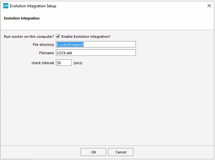Click the CM application icon in title bar
Image resolution: width=215 pixels, height=160 pixels.
6,6
